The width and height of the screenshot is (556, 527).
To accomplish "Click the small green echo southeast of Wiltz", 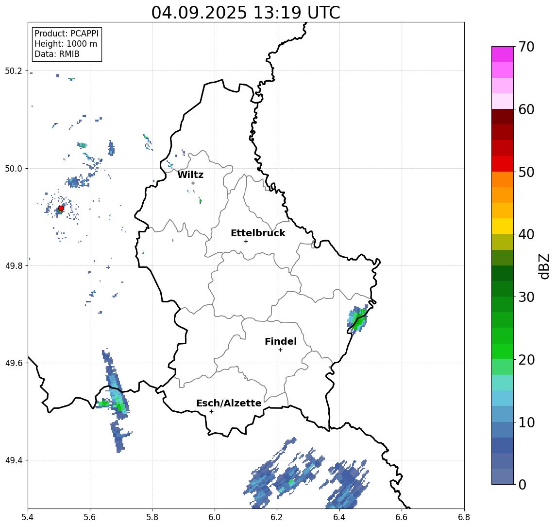I will (201, 201).
